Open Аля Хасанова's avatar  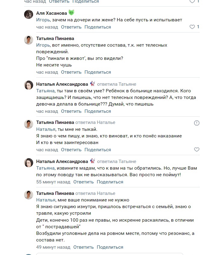(x=29, y=14)
